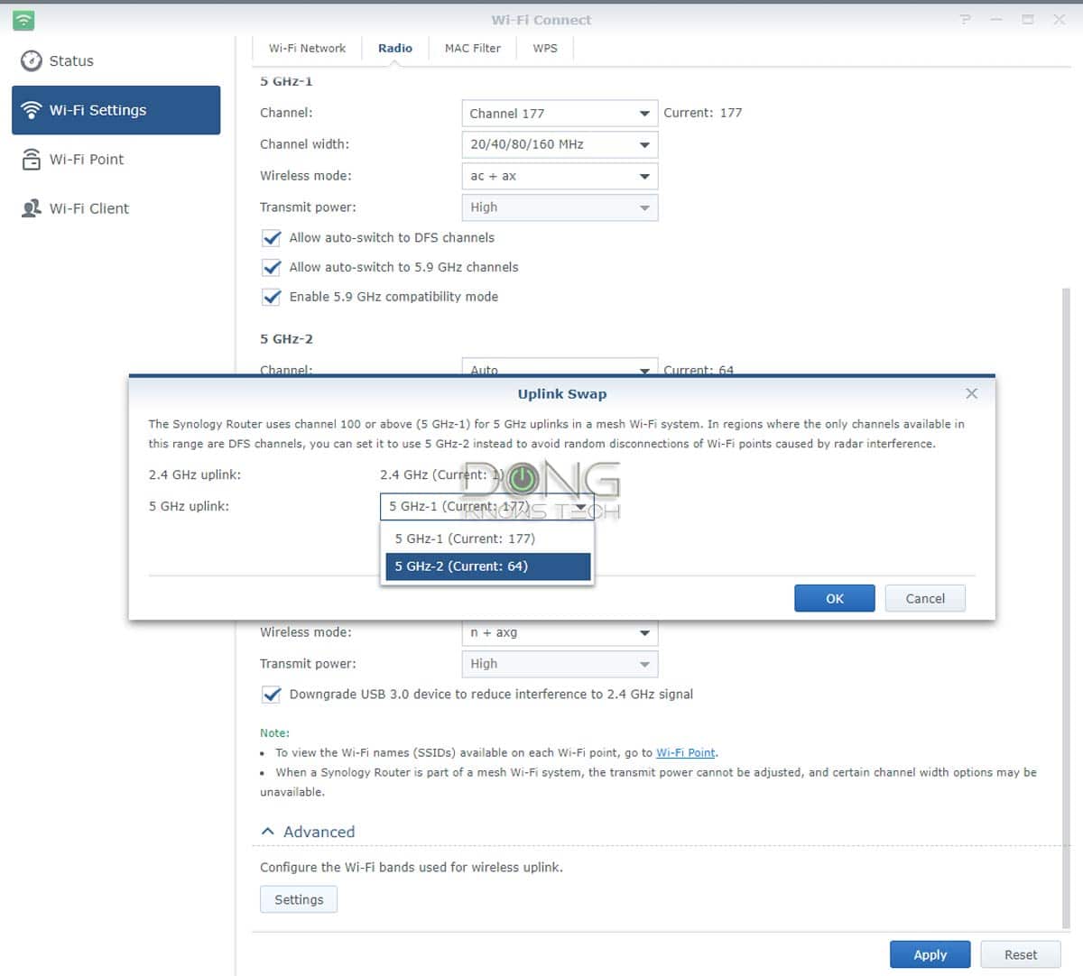
Task: Click the Wi-Fi Connect app icon
Action: (x=23, y=20)
